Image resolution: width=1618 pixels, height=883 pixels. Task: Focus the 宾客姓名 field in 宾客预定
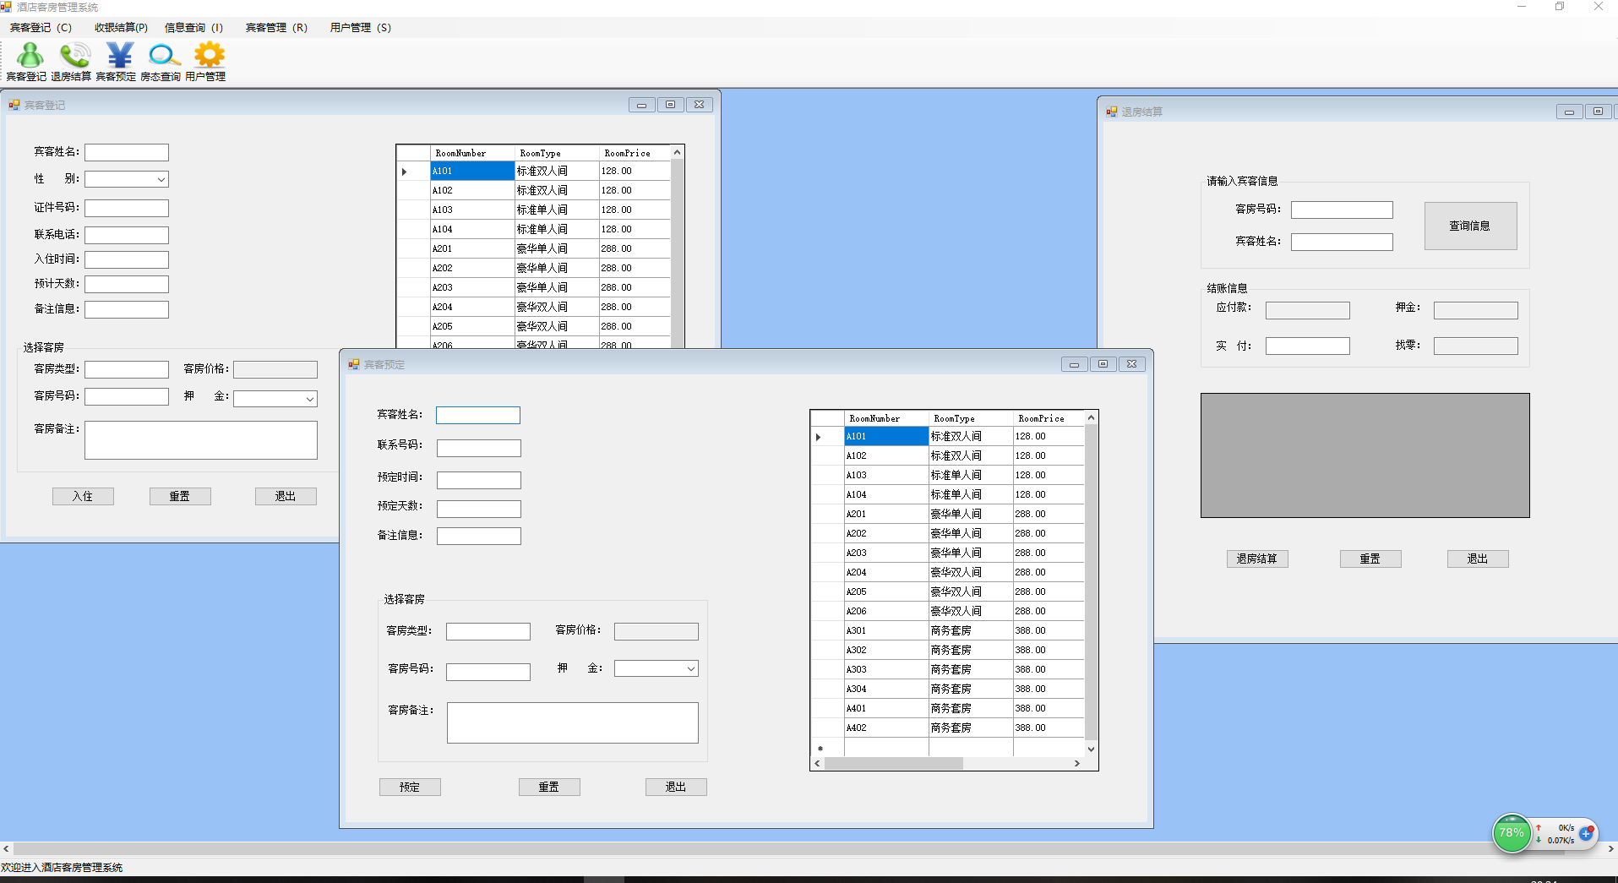coord(478,415)
